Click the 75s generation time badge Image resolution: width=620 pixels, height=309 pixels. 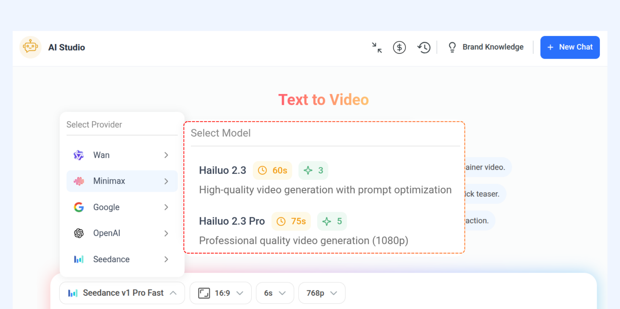point(291,221)
